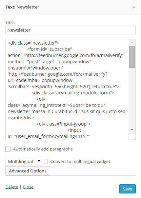Click the scrollbar down arrow in textarea
Viewport: 141px width, 198px height.
132,129
